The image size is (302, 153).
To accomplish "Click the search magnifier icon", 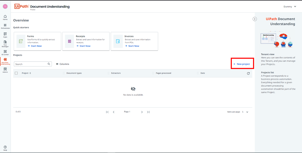I will click(x=49, y=64).
